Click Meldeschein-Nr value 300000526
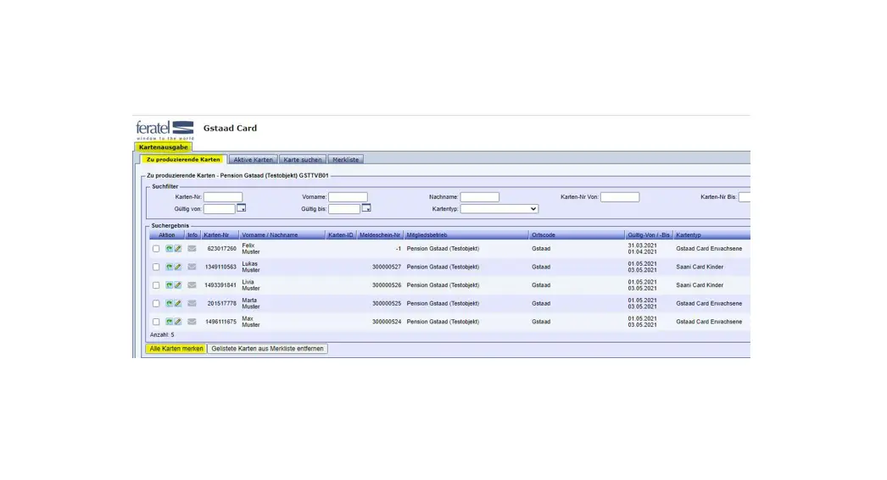This screenshot has width=887, height=480. [387, 285]
